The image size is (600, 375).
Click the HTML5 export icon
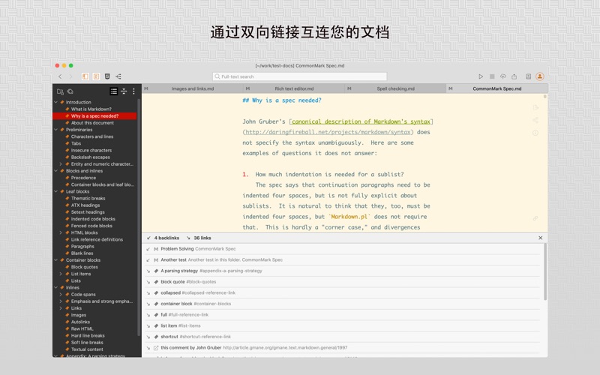pos(107,76)
